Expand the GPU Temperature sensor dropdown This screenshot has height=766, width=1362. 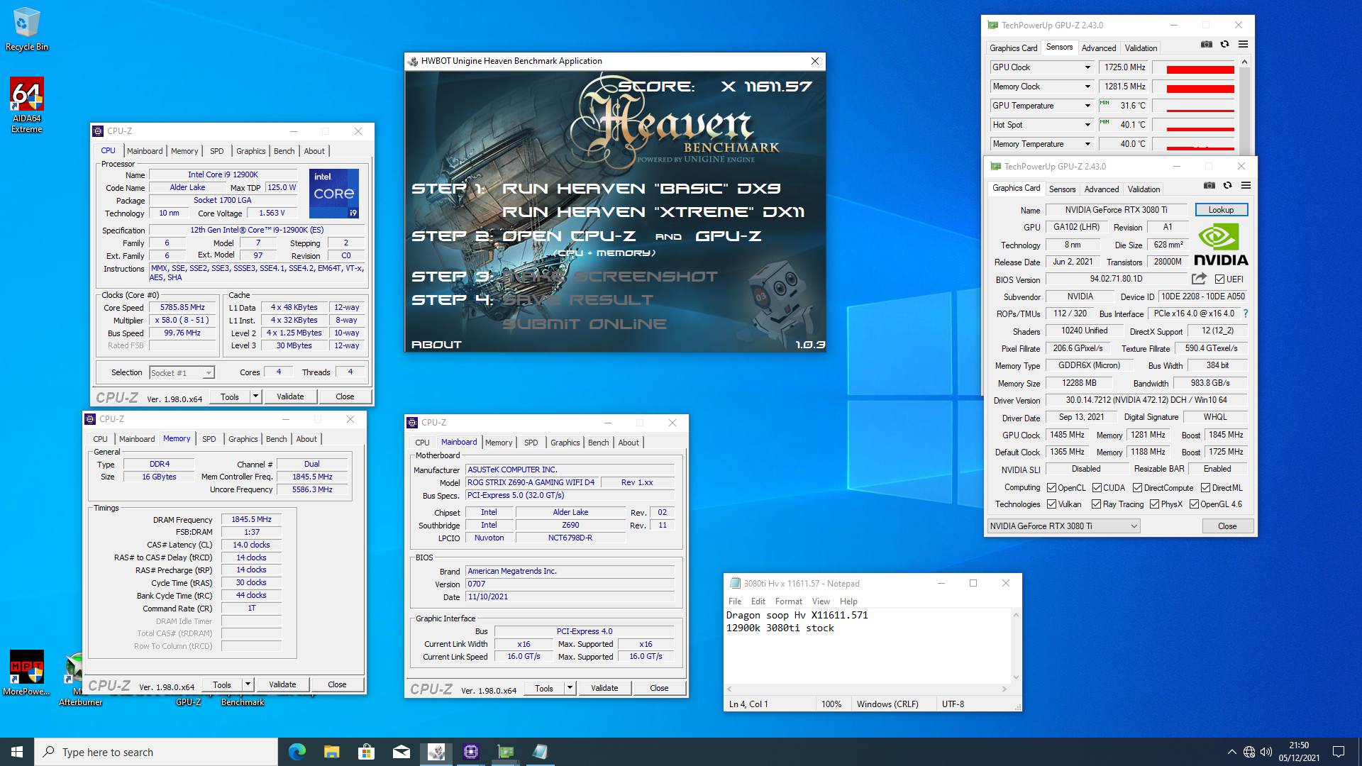coord(1087,106)
